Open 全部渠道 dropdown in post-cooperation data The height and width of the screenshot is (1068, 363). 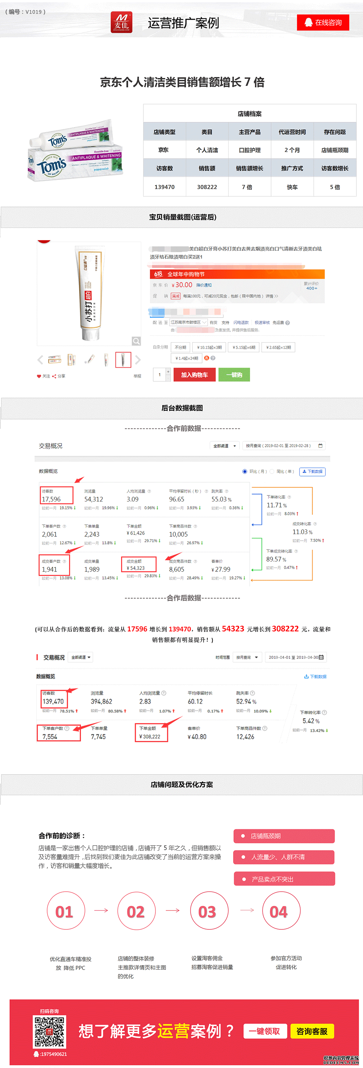81,657
